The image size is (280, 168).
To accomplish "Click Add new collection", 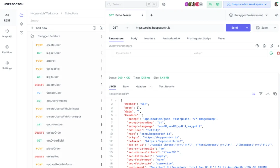I will 39,28.
